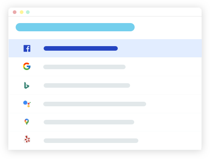
Task: Click the green maximize window dot
Action: pyautogui.click(x=28, y=12)
